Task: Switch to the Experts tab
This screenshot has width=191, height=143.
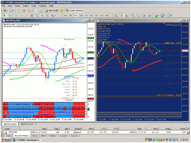Action: [x=64, y=136]
